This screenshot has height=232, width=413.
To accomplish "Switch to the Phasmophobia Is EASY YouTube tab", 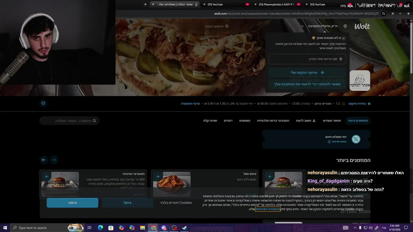I will pyautogui.click(x=277, y=5).
